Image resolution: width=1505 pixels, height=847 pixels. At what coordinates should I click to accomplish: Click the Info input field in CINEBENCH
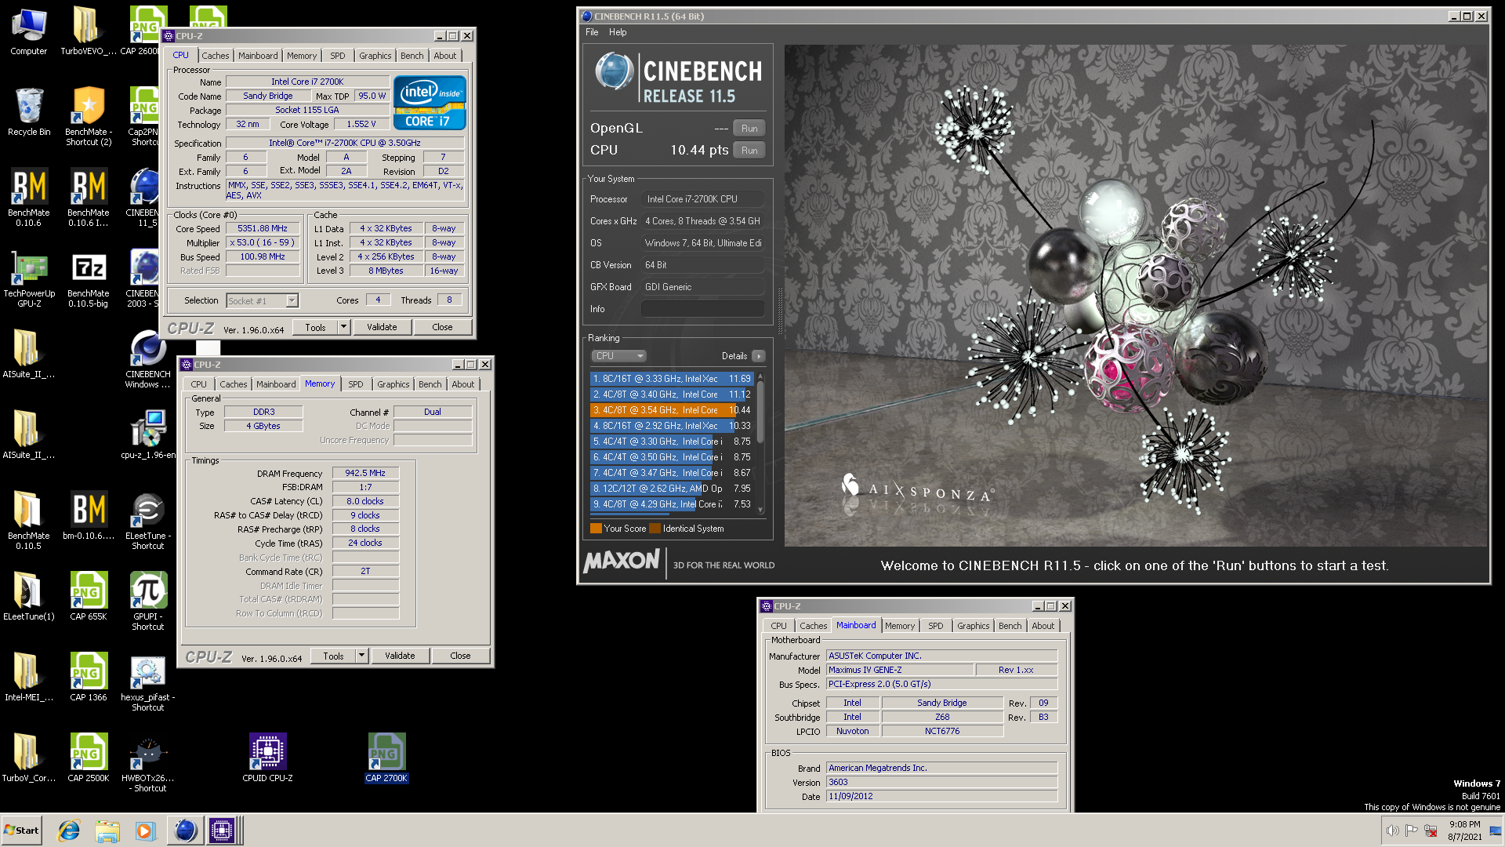702,309
